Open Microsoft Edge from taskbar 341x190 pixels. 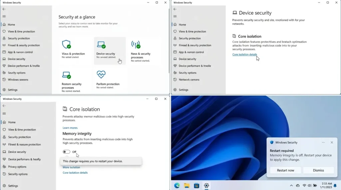pos(177,185)
